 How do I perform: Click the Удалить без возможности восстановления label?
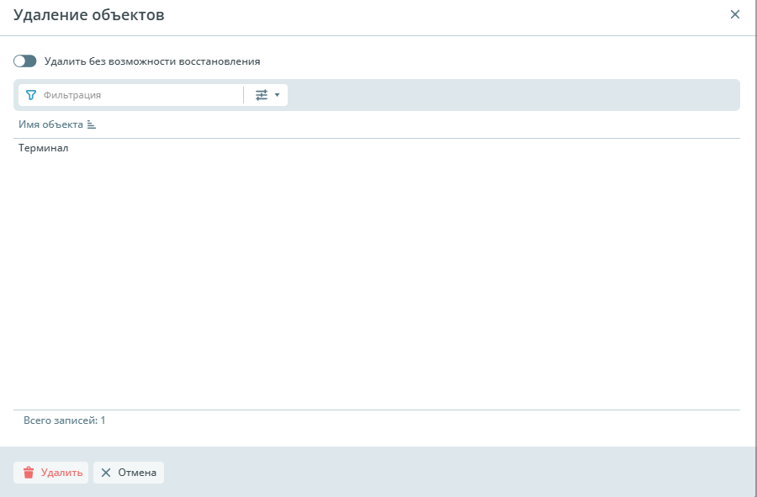152,61
